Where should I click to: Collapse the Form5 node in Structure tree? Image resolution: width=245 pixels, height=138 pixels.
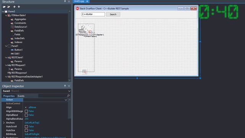[x=3, y=11]
